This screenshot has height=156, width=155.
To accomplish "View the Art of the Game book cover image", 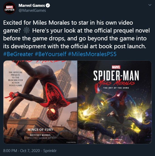I will [x=115, y=102].
